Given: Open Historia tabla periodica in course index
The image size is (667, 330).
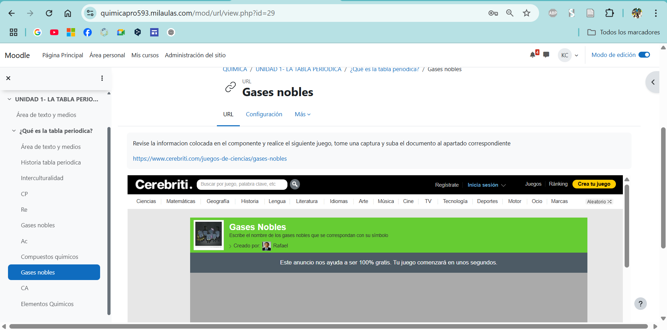Looking at the screenshot, I should tap(51, 162).
